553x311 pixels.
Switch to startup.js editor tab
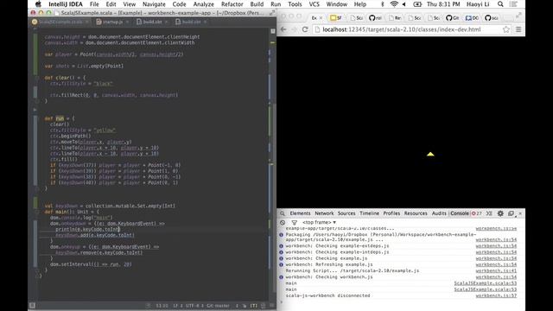[x=112, y=22]
